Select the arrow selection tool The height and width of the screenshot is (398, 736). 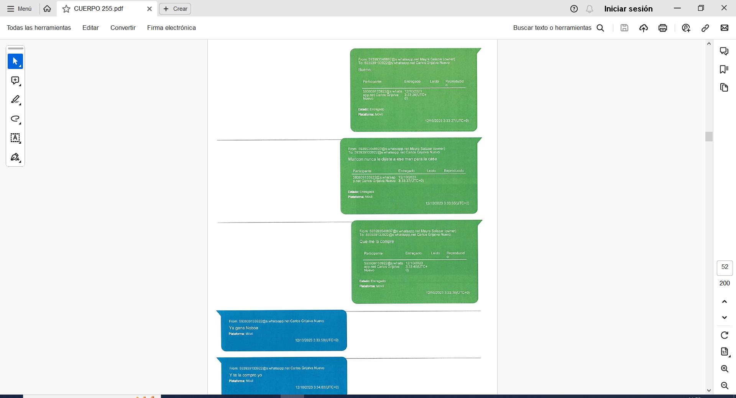15,61
